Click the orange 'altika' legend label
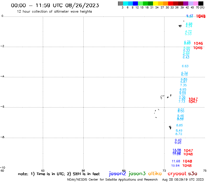Viewport: 207px width, 182px height. pos(155,173)
